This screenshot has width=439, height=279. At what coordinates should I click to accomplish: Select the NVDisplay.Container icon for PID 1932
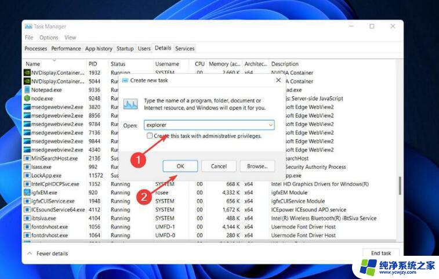tap(27, 73)
